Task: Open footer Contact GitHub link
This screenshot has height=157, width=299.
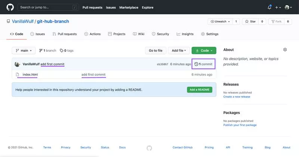Action: click(182, 147)
